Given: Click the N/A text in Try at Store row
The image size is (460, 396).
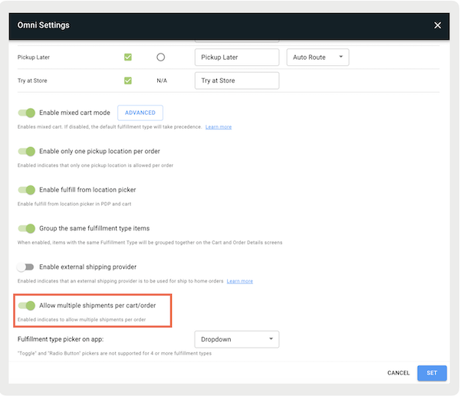Looking at the screenshot, I should [162, 80].
